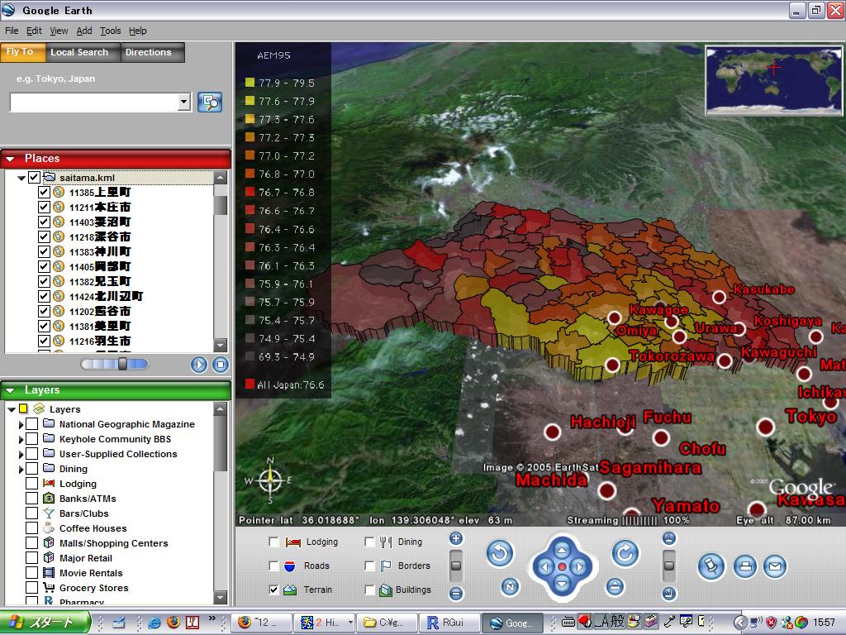Check the Buildings checkbox

click(x=369, y=590)
